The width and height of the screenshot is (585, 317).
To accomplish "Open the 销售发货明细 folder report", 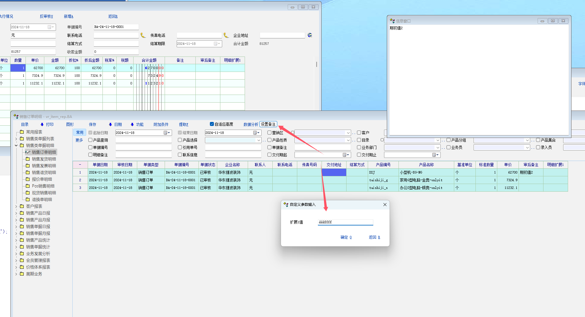I will [x=44, y=159].
